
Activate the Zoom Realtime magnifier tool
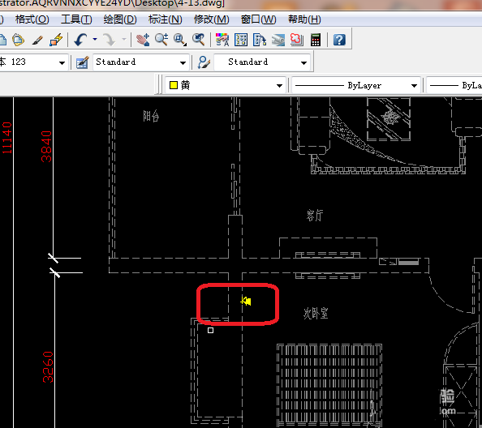coord(161,40)
